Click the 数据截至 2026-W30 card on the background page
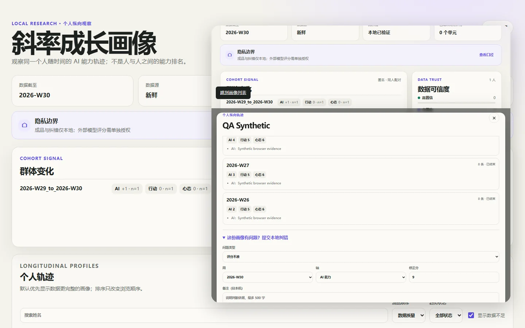 click(73, 91)
